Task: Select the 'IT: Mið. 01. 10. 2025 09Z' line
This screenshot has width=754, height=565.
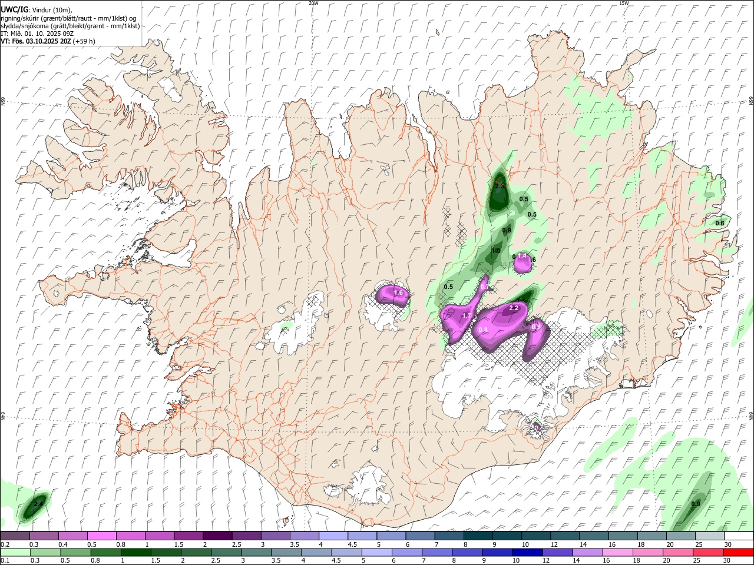Action: coord(37,34)
